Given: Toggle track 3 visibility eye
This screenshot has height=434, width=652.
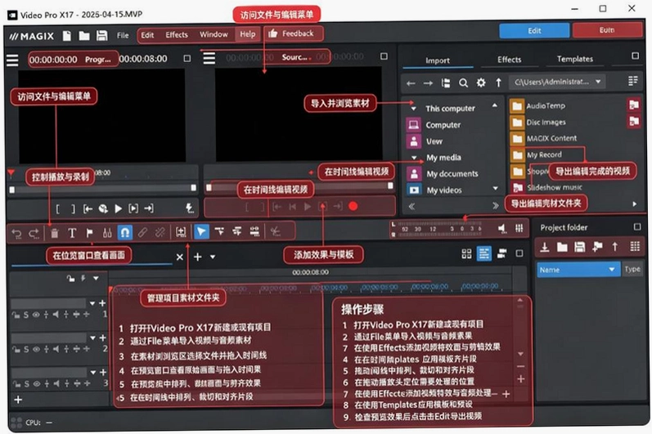Looking at the screenshot, I should pyautogui.click(x=36, y=384).
